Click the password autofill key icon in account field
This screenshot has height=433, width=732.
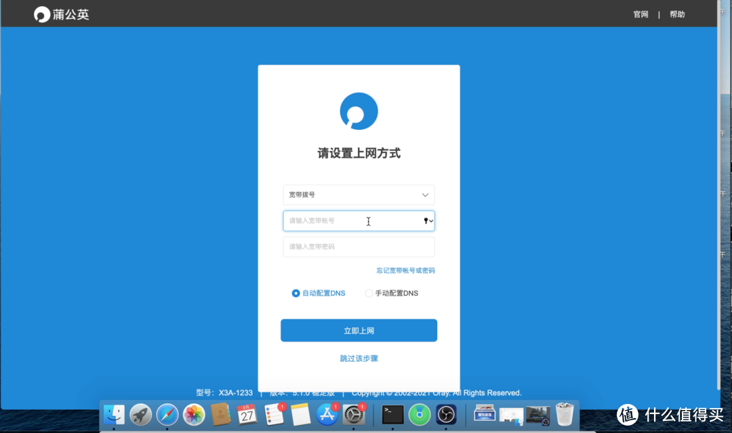point(425,221)
